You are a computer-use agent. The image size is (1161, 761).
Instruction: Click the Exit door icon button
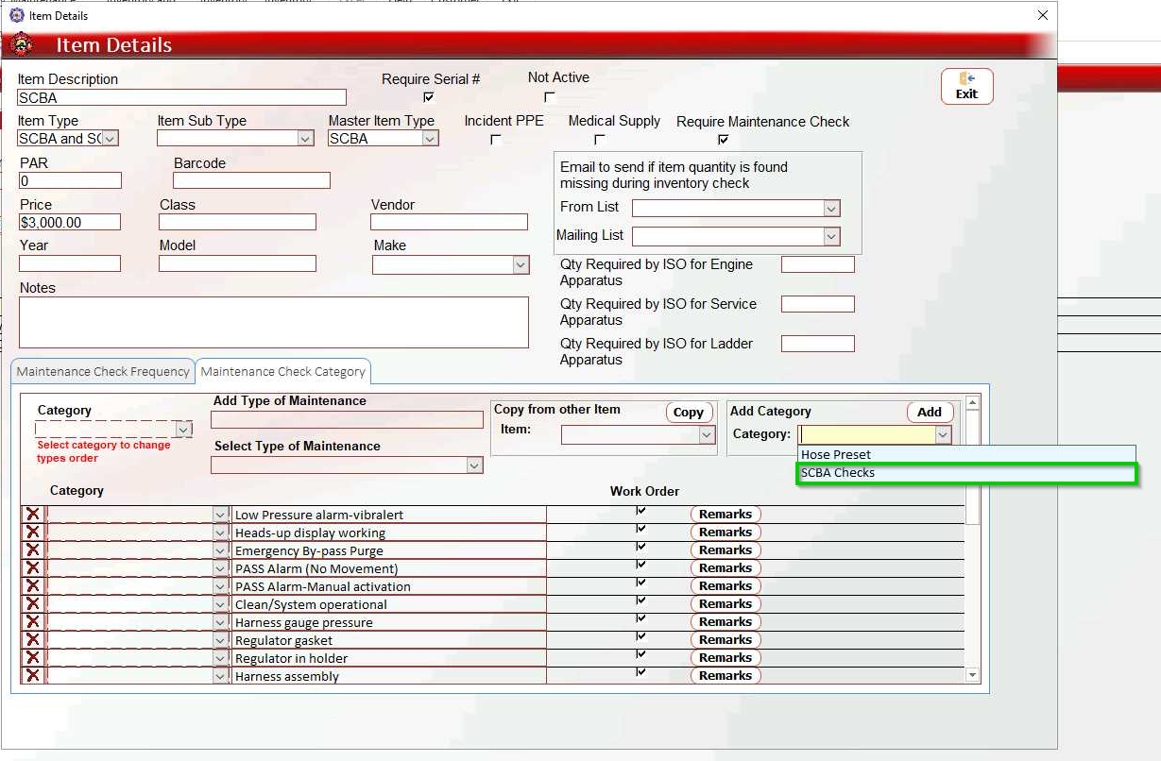[x=966, y=86]
